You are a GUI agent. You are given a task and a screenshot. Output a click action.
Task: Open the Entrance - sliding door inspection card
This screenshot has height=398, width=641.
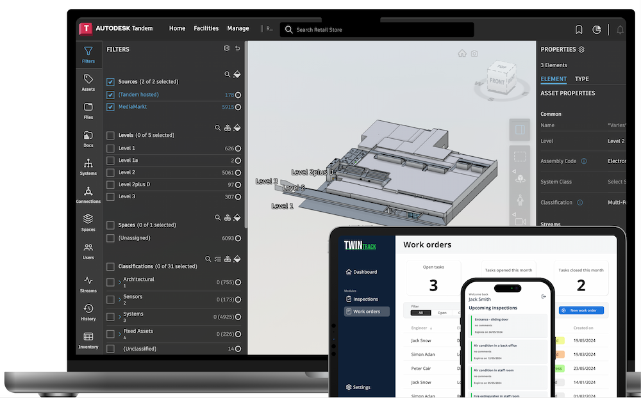coord(509,326)
